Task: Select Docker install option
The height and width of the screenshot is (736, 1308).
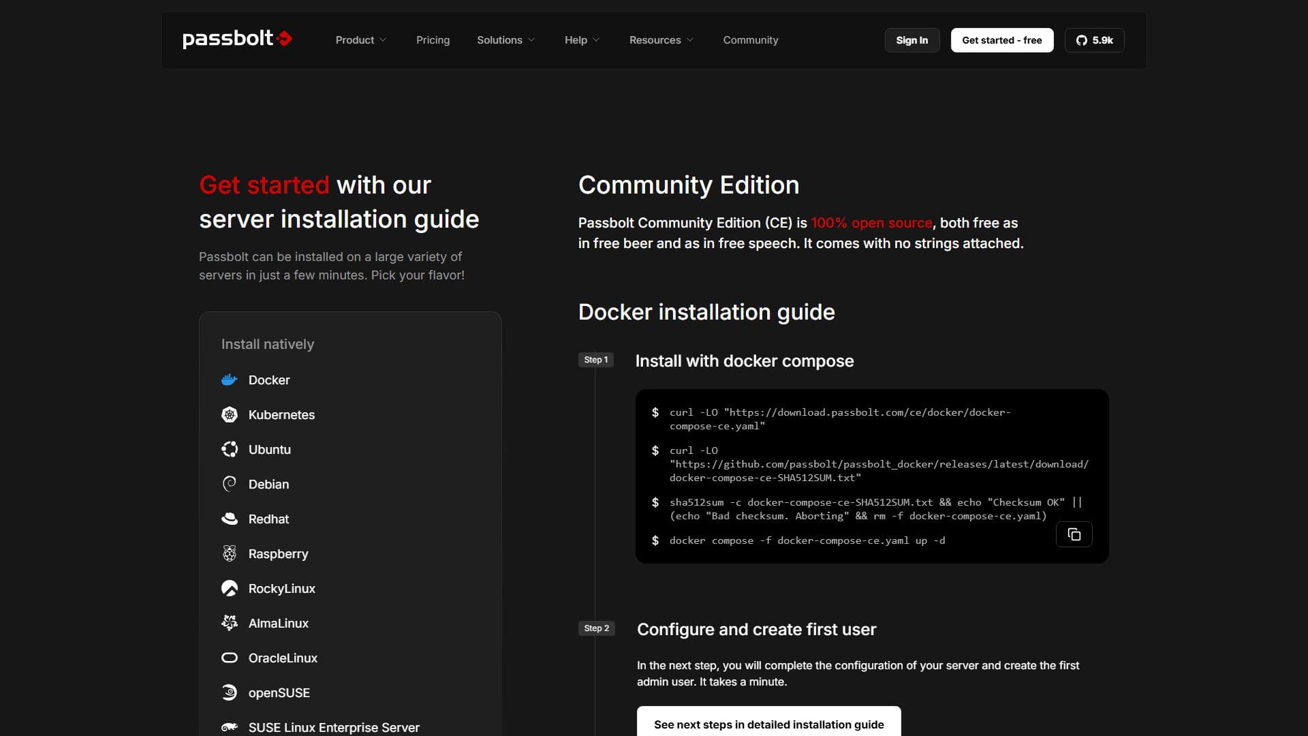Action: tap(269, 380)
